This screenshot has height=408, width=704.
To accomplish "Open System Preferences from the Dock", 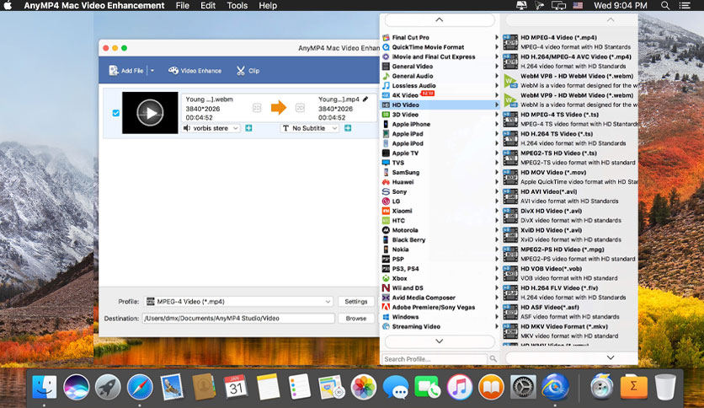I will [x=523, y=387].
